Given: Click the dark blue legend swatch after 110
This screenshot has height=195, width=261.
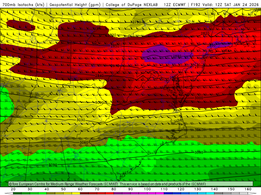Looking at the screenshot, I should coord(168,193).
